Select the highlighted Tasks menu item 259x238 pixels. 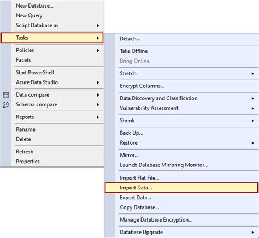52,38
